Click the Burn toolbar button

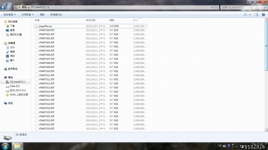(x=42, y=15)
